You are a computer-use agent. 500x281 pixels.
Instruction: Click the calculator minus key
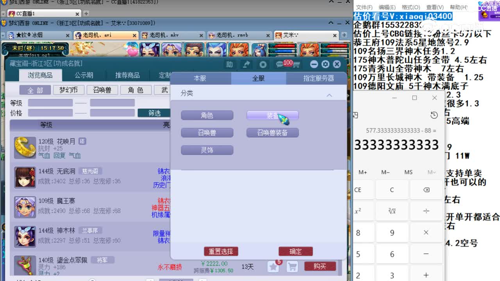(x=426, y=254)
